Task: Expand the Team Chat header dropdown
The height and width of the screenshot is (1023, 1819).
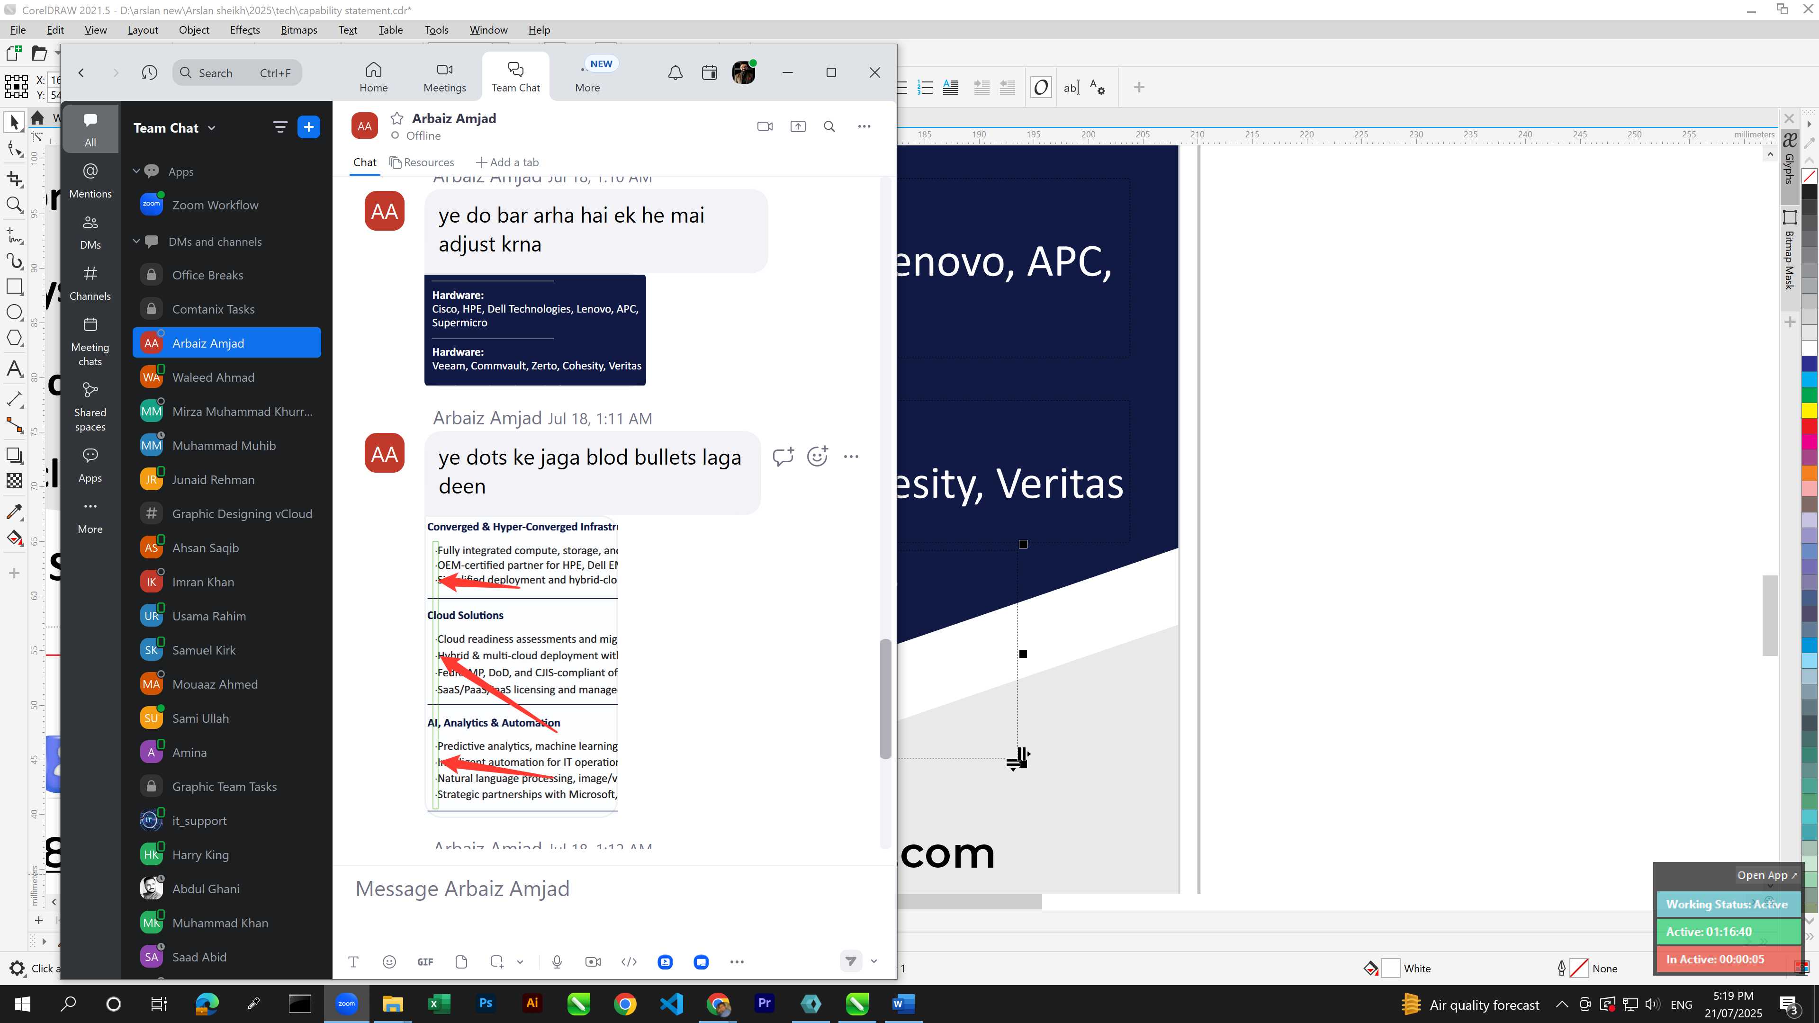Action: pyautogui.click(x=212, y=128)
